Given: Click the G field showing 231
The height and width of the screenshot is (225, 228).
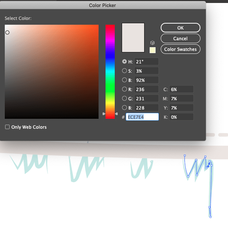Looking at the screenshot, I should pyautogui.click(x=146, y=98).
